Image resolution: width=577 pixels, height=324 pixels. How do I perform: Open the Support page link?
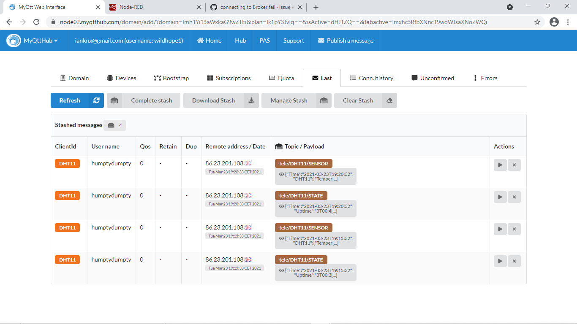click(x=293, y=40)
